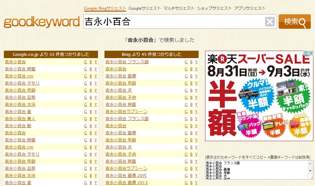Viewport: 315px width, 186px height.
Task: Click the G link for 画像 20代 row
Action: point(186,176)
